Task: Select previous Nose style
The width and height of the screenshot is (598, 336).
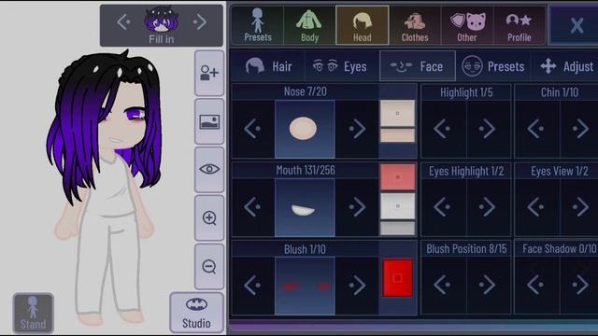Action: (252, 129)
